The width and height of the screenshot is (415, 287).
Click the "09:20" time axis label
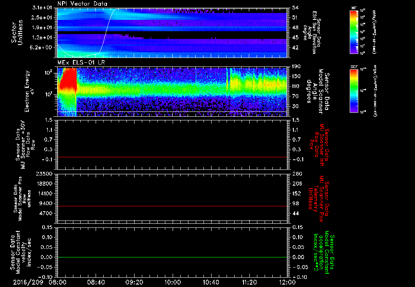135,283
